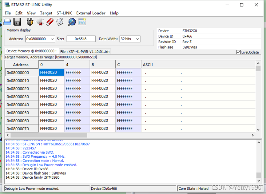Select row address 0x08000040
266x194 pixels.
(x=22, y=105)
